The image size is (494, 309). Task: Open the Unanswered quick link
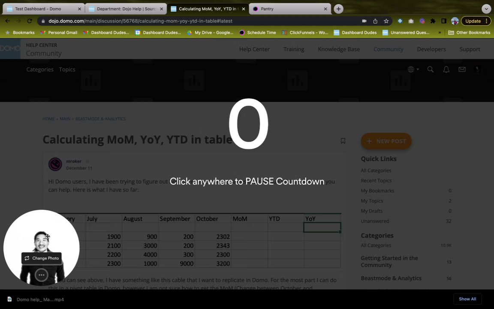coord(375,221)
